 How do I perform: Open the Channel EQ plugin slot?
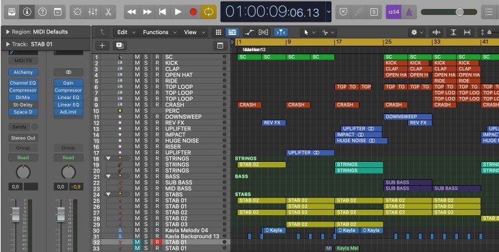click(23, 83)
